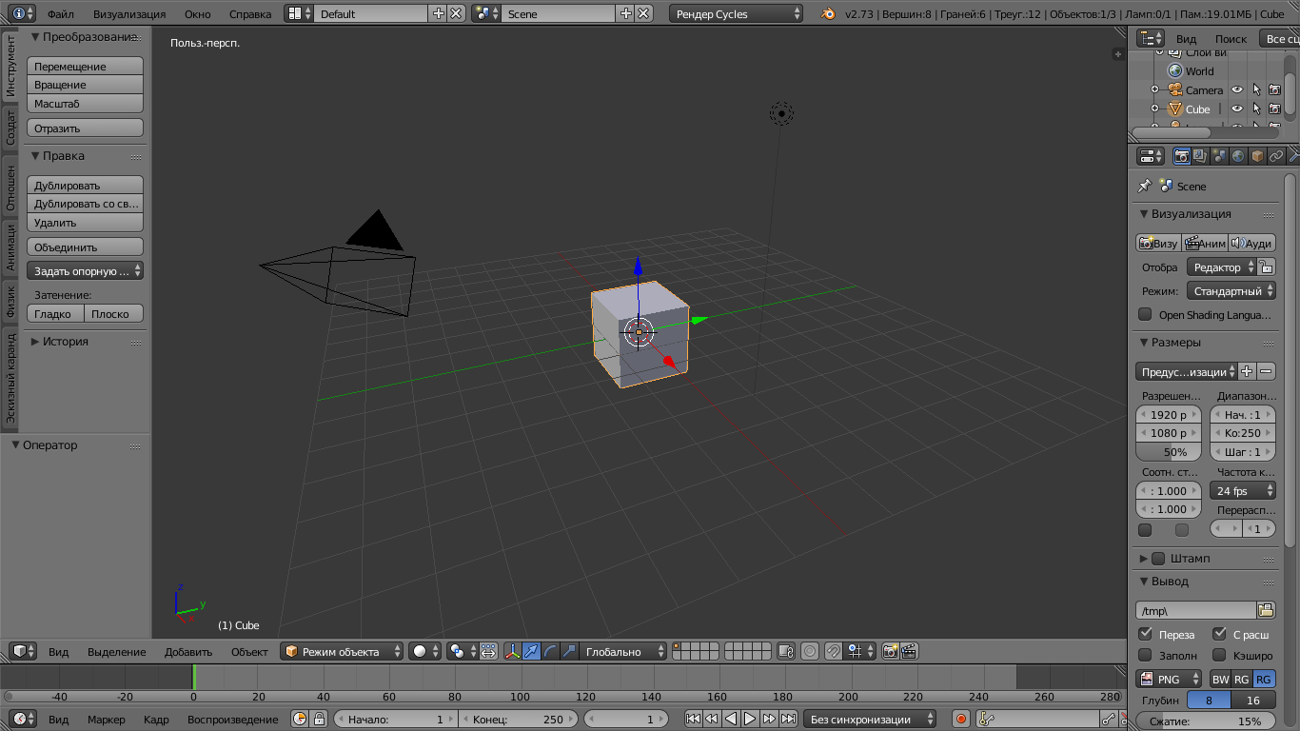Click the Конец end frame field
This screenshot has height=731, width=1300.
coord(519,720)
